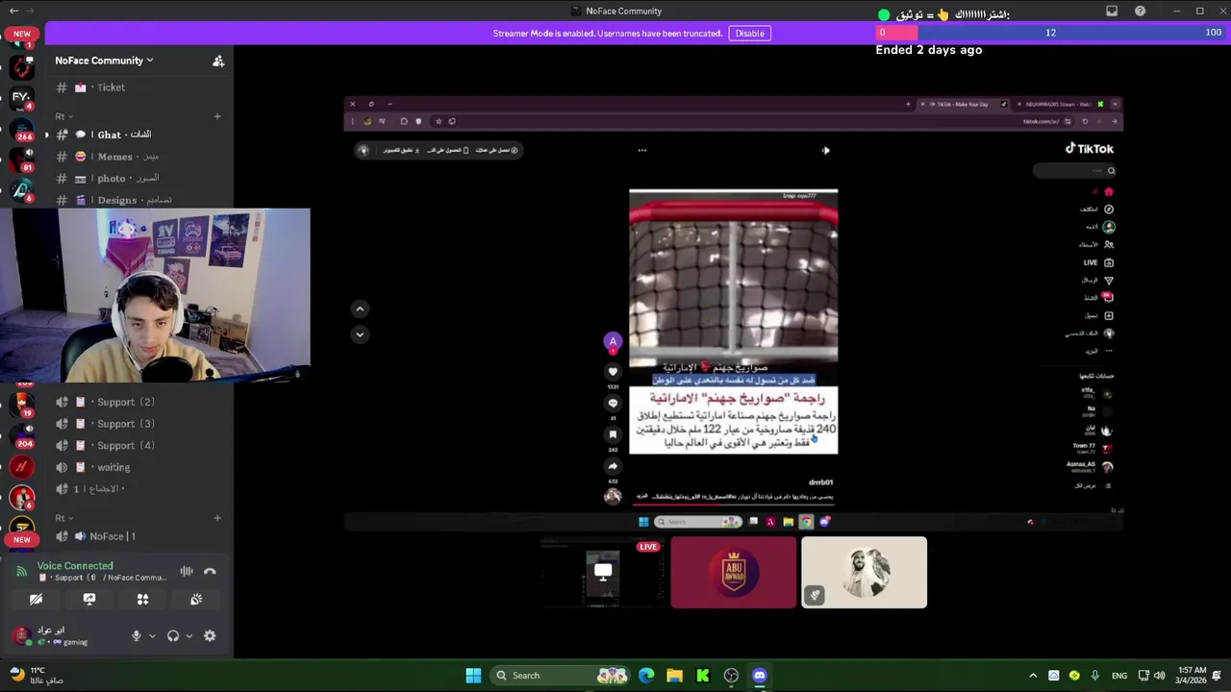Select the LIVE stream thumbnail tile

click(603, 573)
